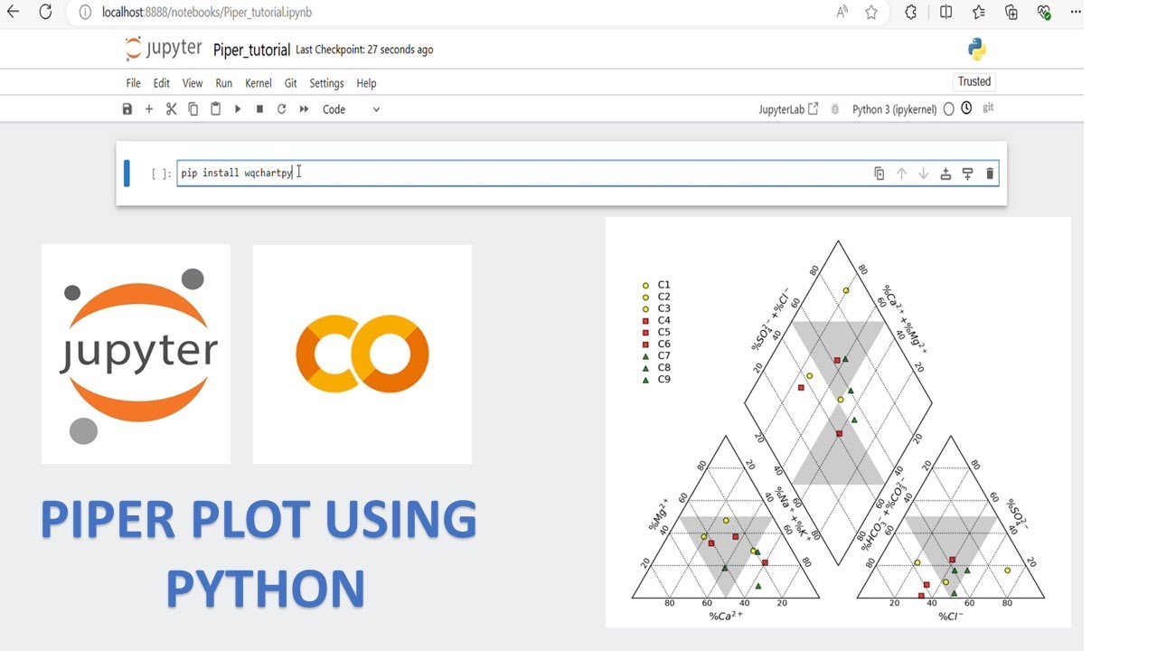Click the Last Checkpoint status text
Viewport: 1157px width, 651px height.
364,50
